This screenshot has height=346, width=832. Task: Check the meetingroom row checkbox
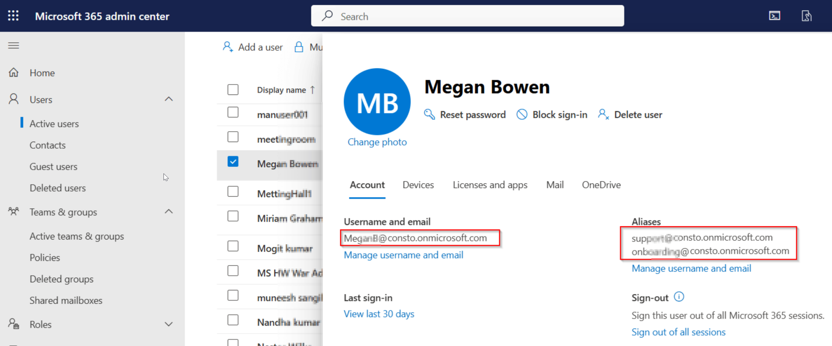pyautogui.click(x=233, y=137)
